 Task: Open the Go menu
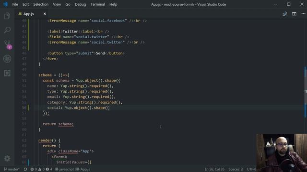coord(68,4)
